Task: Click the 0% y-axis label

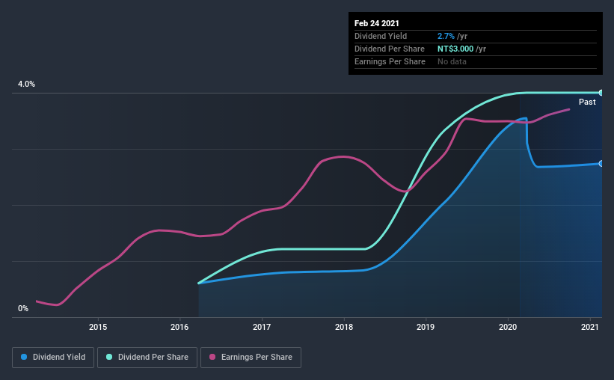Action: (23, 309)
